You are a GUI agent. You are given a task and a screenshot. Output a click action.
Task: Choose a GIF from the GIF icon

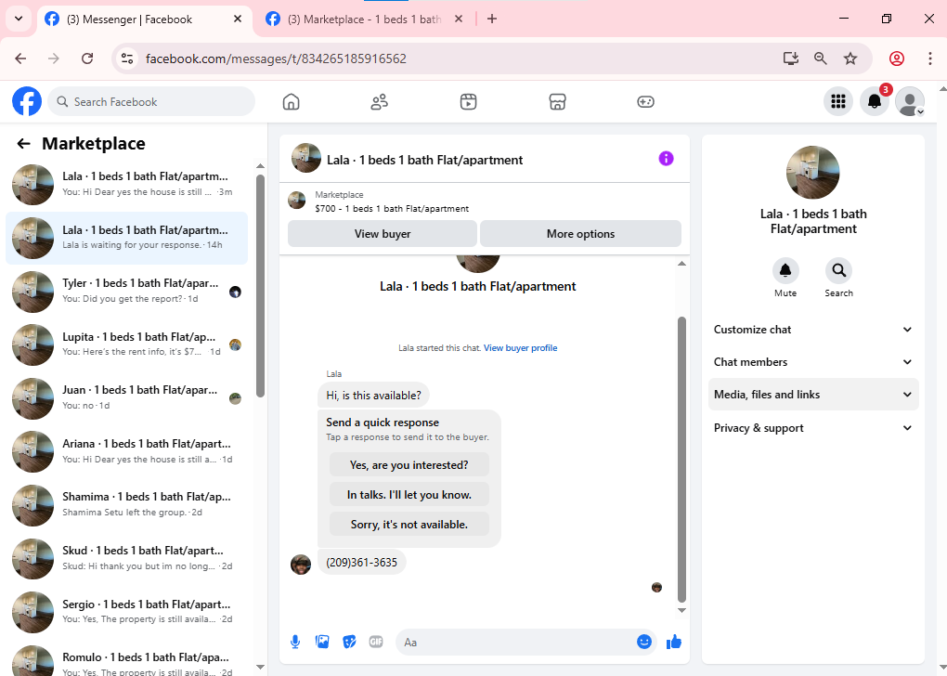pos(376,642)
